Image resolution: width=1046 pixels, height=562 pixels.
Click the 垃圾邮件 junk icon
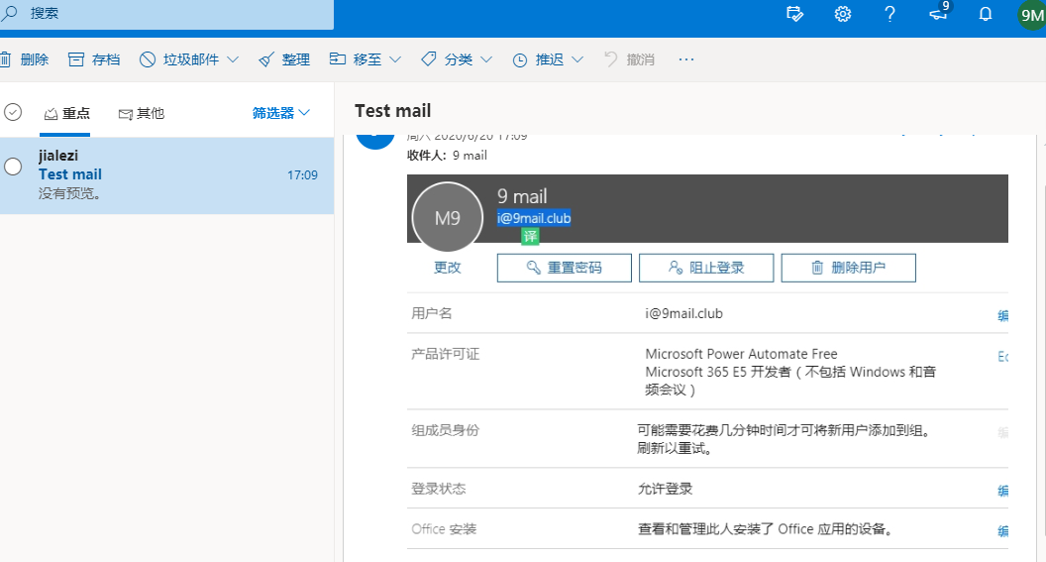pos(147,59)
